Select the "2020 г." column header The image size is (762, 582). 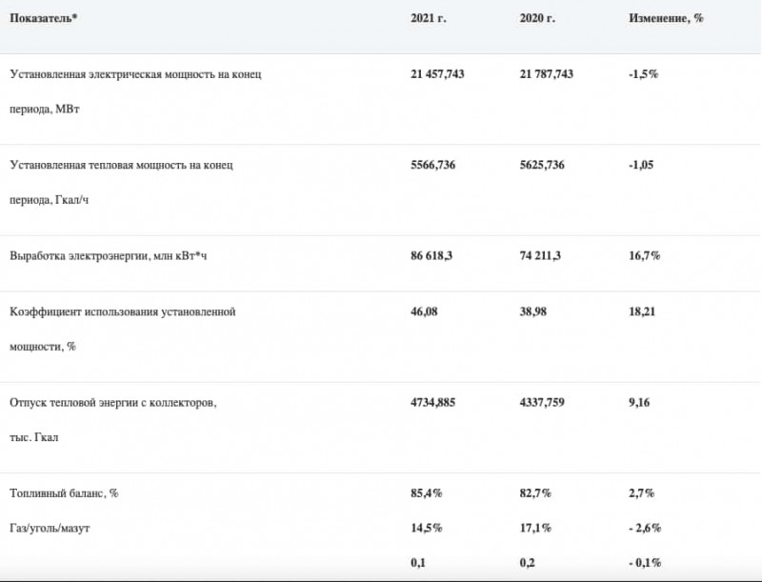click(x=537, y=19)
